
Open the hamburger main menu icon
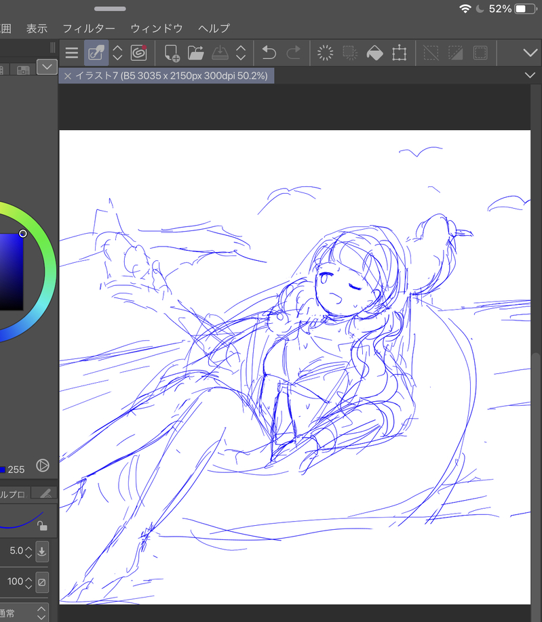click(71, 53)
